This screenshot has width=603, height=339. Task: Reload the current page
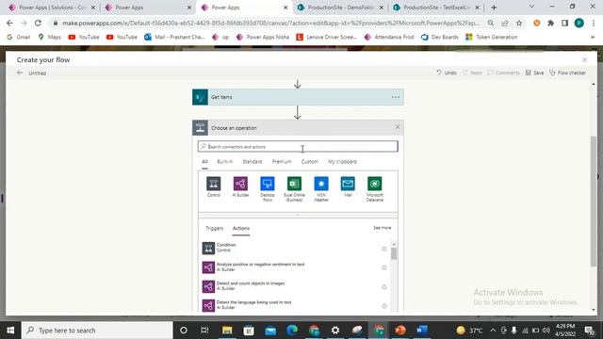[x=38, y=23]
